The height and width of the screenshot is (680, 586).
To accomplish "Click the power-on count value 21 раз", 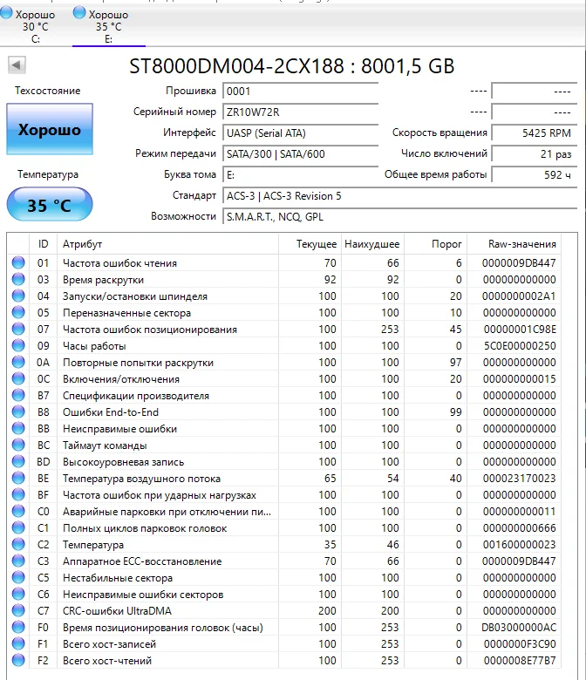I will pyautogui.click(x=534, y=154).
